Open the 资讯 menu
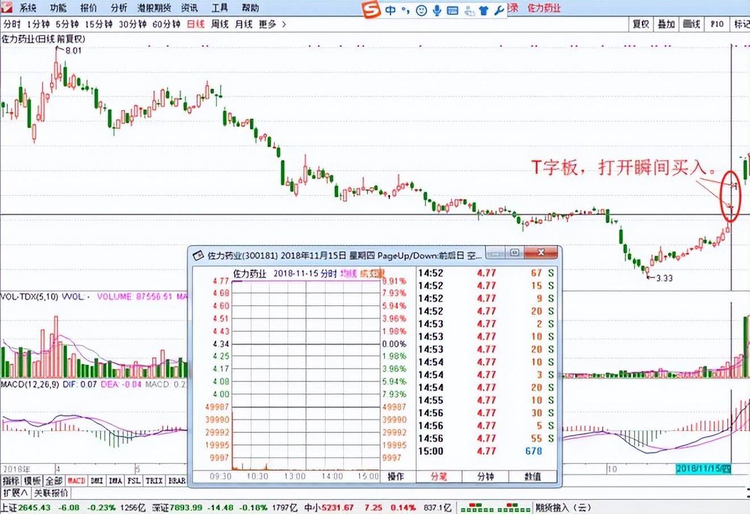The width and height of the screenshot is (750, 514). coord(189,8)
